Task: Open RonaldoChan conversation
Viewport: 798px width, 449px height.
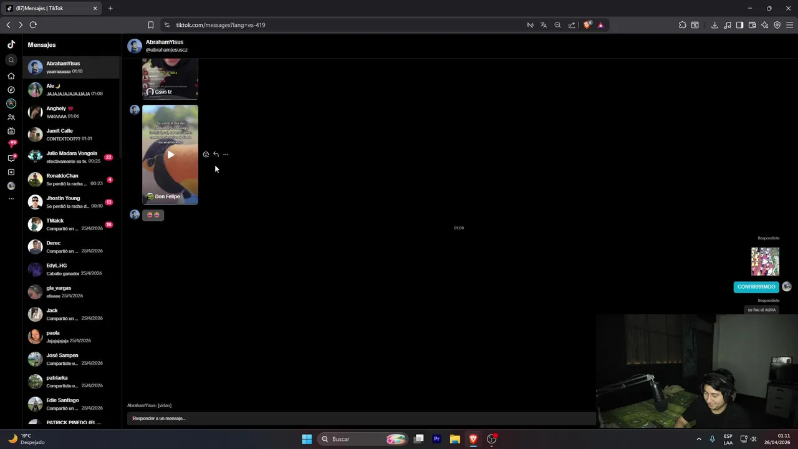Action: point(71,180)
